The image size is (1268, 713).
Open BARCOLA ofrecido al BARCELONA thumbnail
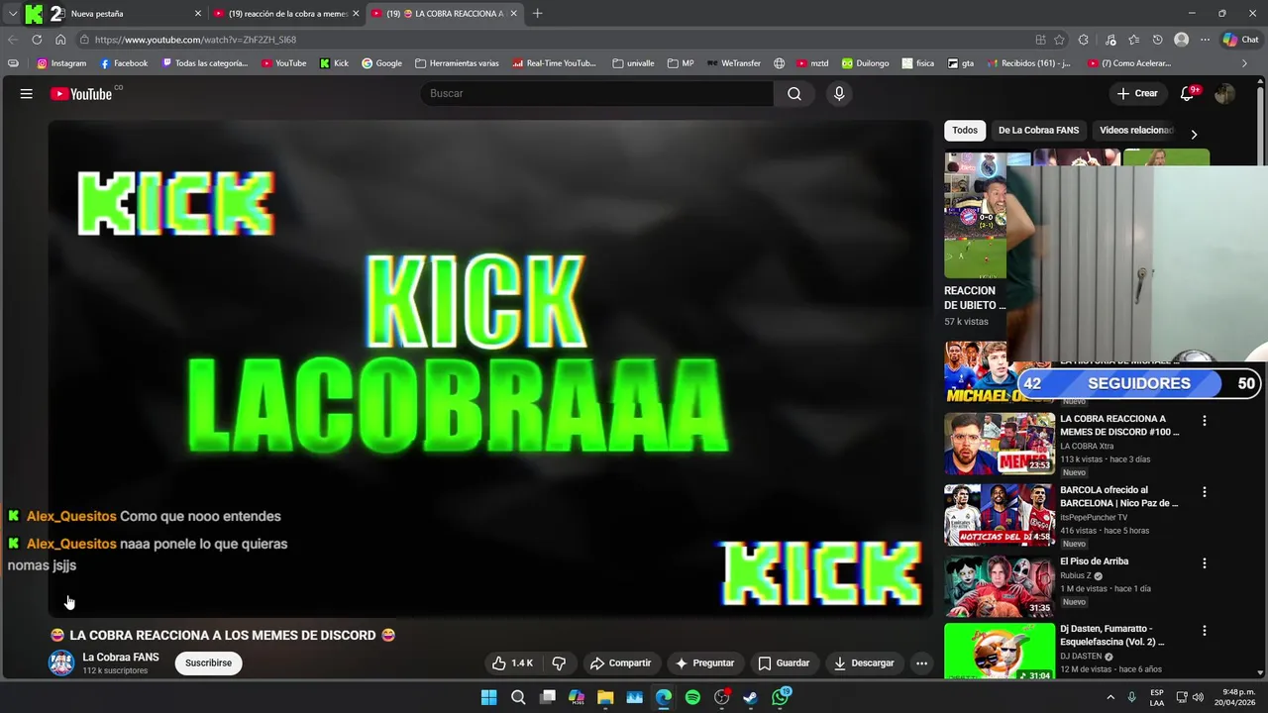999,515
